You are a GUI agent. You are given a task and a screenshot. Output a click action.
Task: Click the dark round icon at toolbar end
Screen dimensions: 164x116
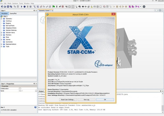[x=144, y=7]
